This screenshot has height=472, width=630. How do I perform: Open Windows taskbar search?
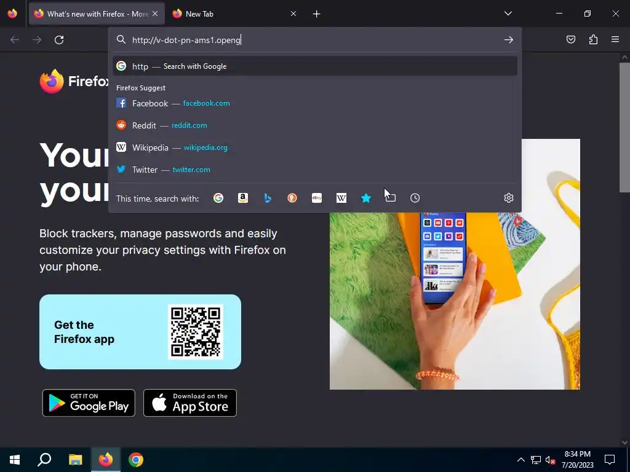point(44,460)
